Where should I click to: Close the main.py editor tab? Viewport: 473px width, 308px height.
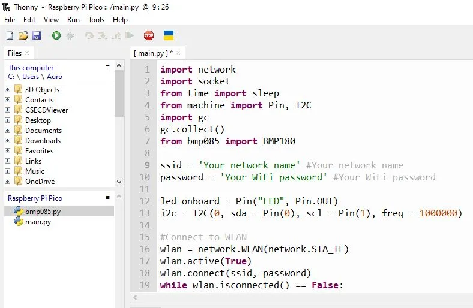coord(178,53)
